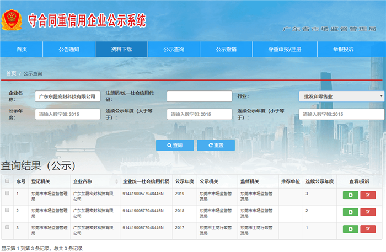Toggle the select-all checkbox in table header
The width and height of the screenshot is (386, 252).
tap(7, 181)
